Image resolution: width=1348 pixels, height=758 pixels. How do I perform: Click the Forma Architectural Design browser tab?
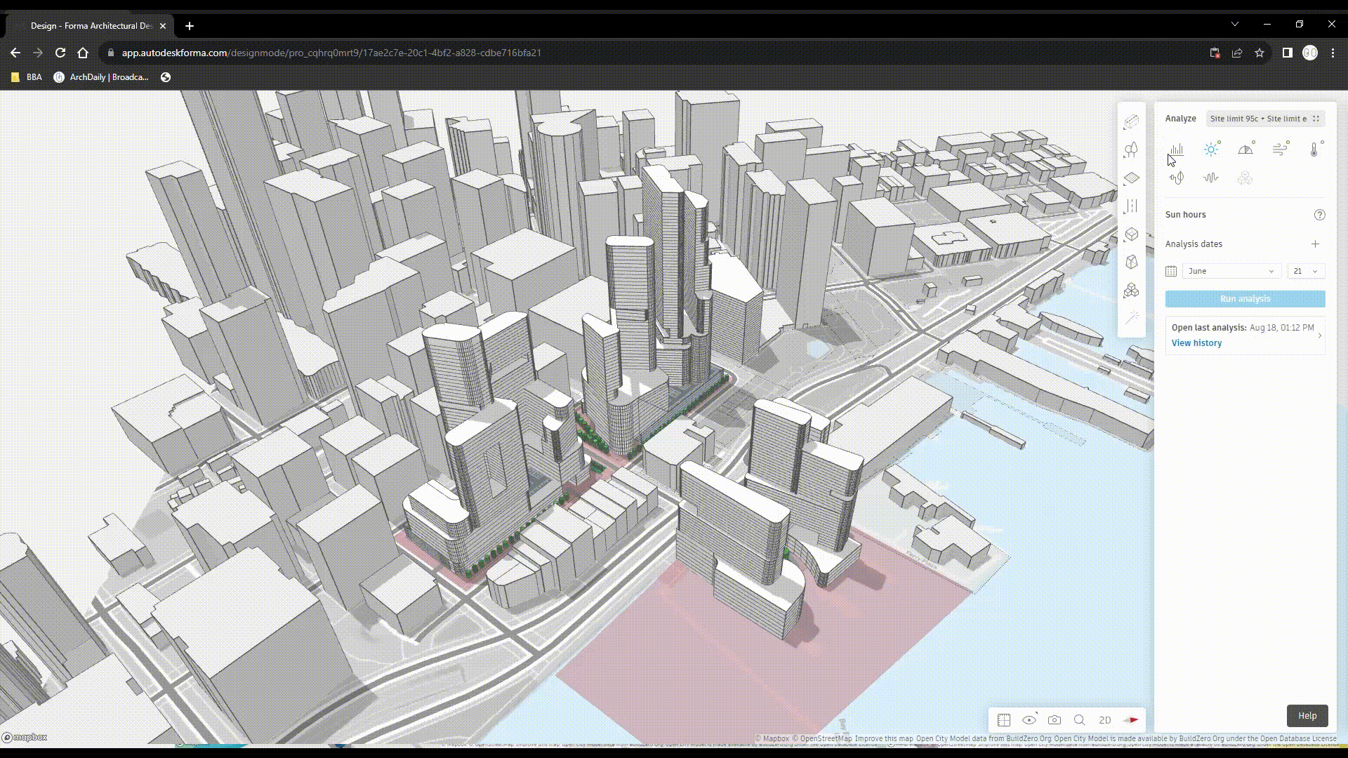pyautogui.click(x=91, y=26)
